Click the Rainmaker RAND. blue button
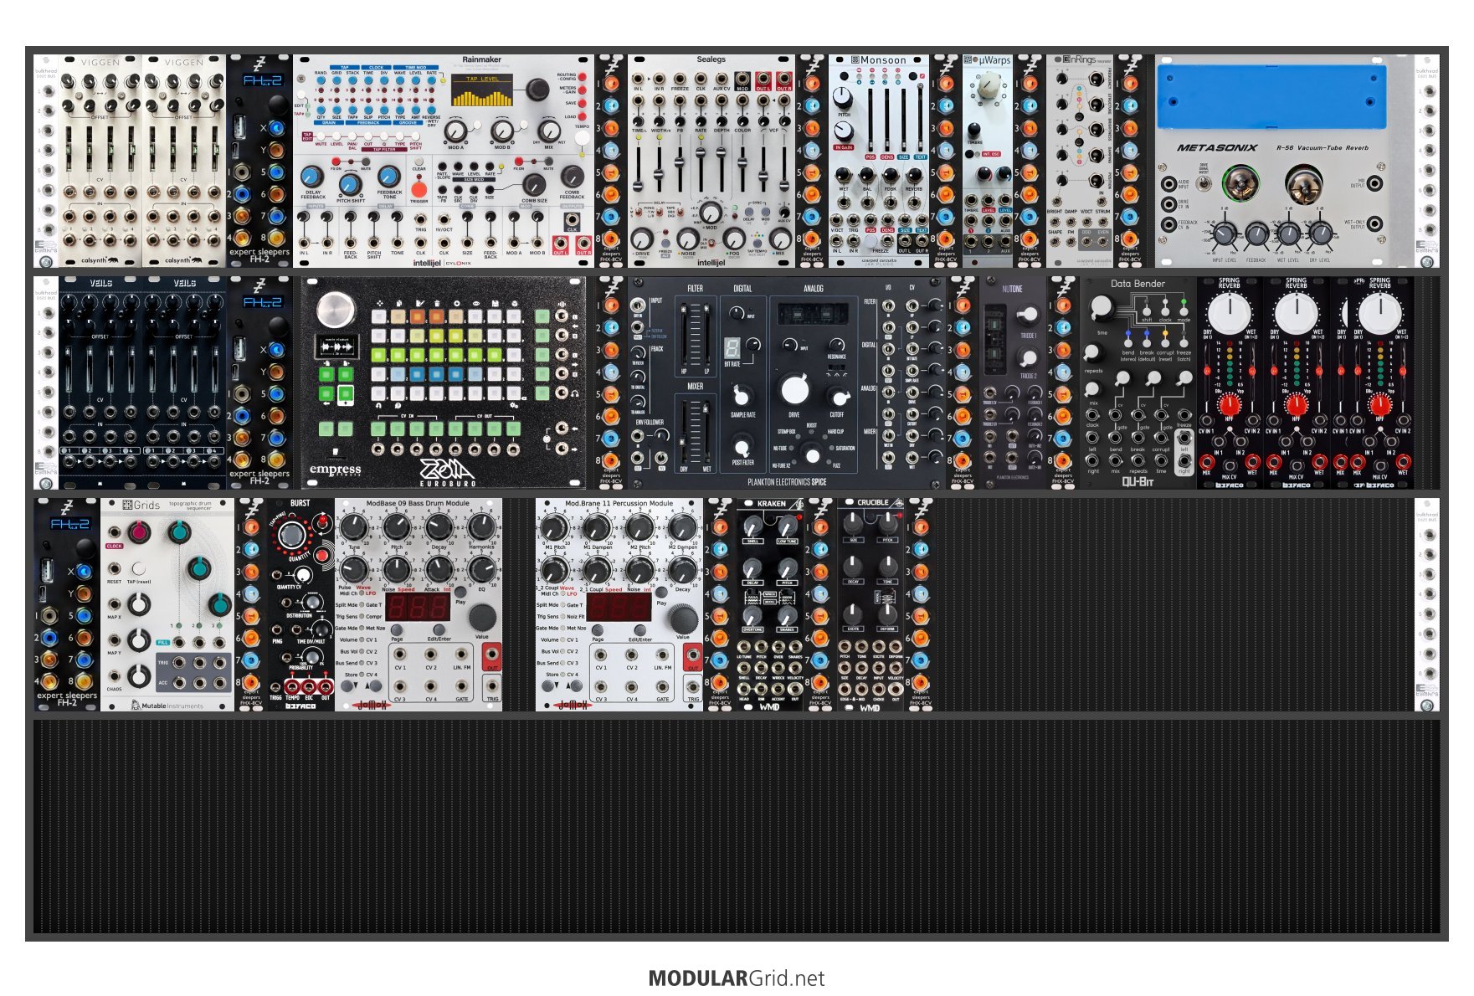This screenshot has height=996, width=1474. (x=321, y=80)
